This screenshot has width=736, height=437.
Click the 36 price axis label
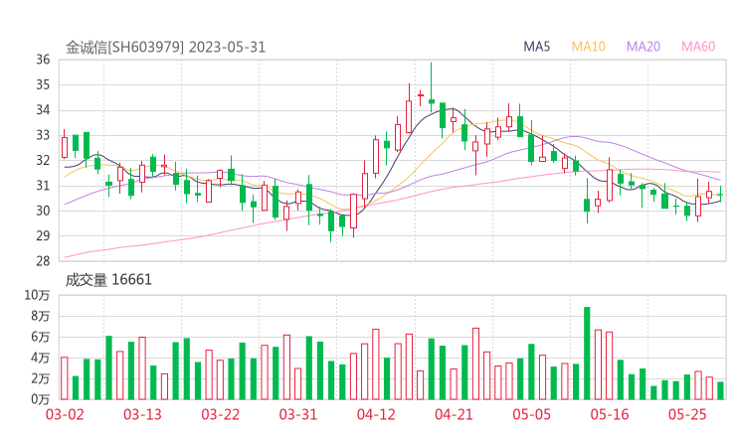(x=43, y=60)
